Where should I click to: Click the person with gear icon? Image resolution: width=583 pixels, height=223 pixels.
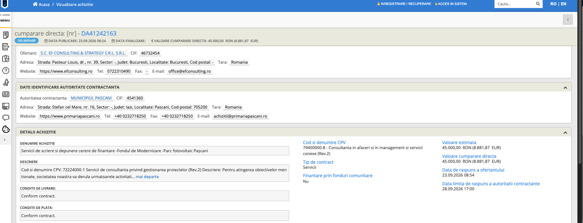6,82
